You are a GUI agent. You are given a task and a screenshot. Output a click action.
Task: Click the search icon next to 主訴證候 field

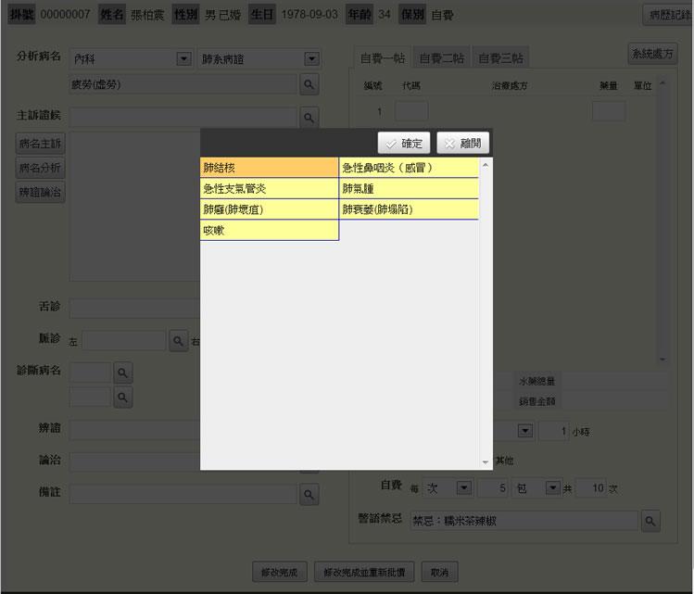309,118
